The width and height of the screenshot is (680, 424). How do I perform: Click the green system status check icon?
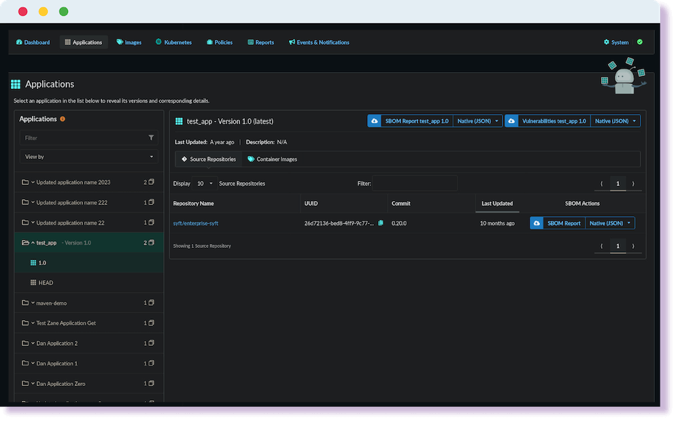[640, 42]
